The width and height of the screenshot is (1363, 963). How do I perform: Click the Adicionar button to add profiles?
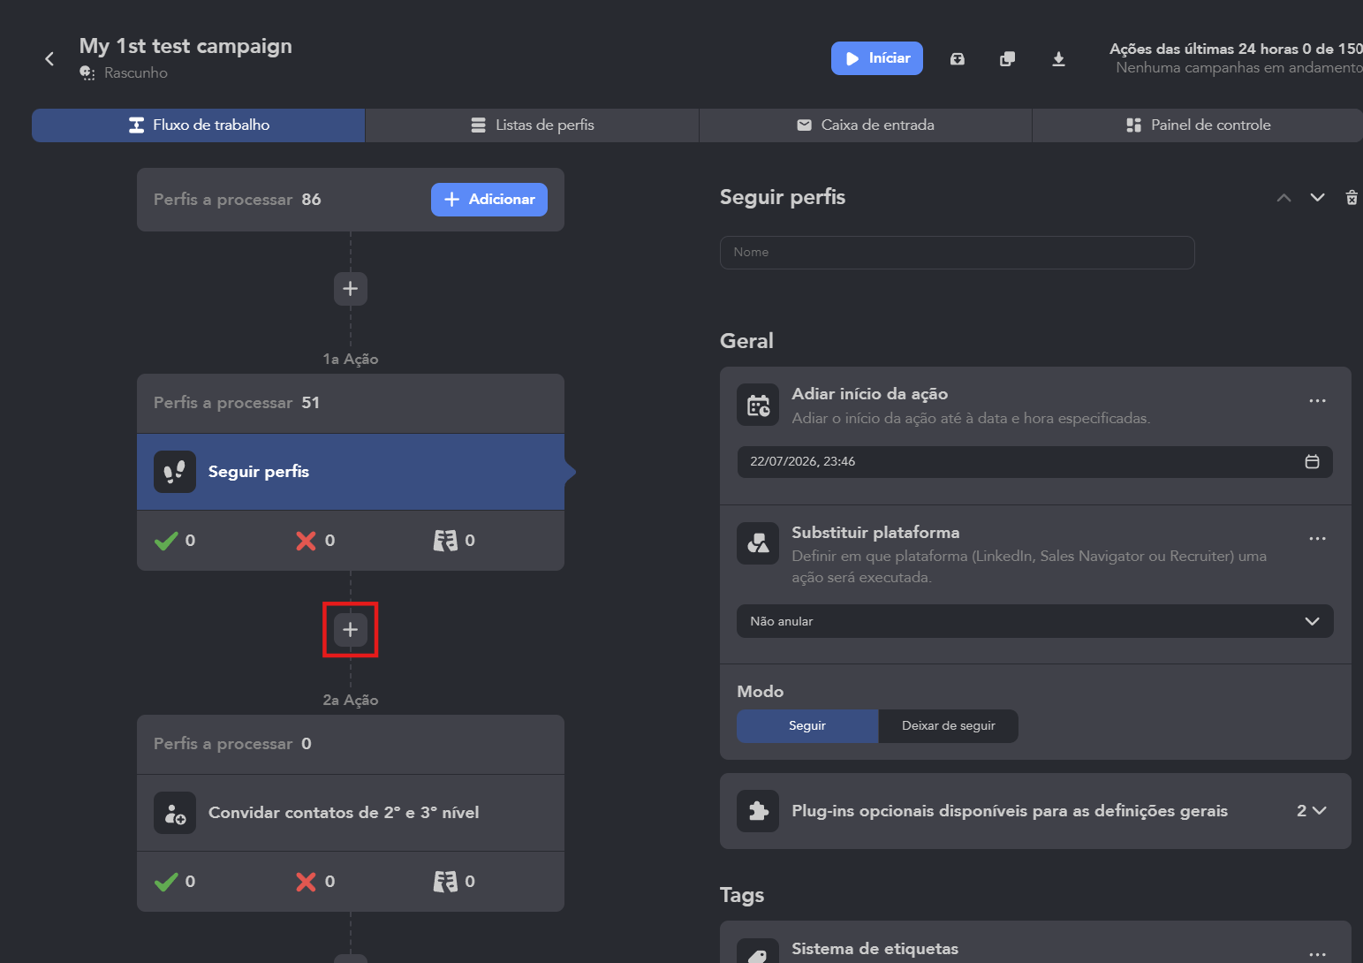489,200
